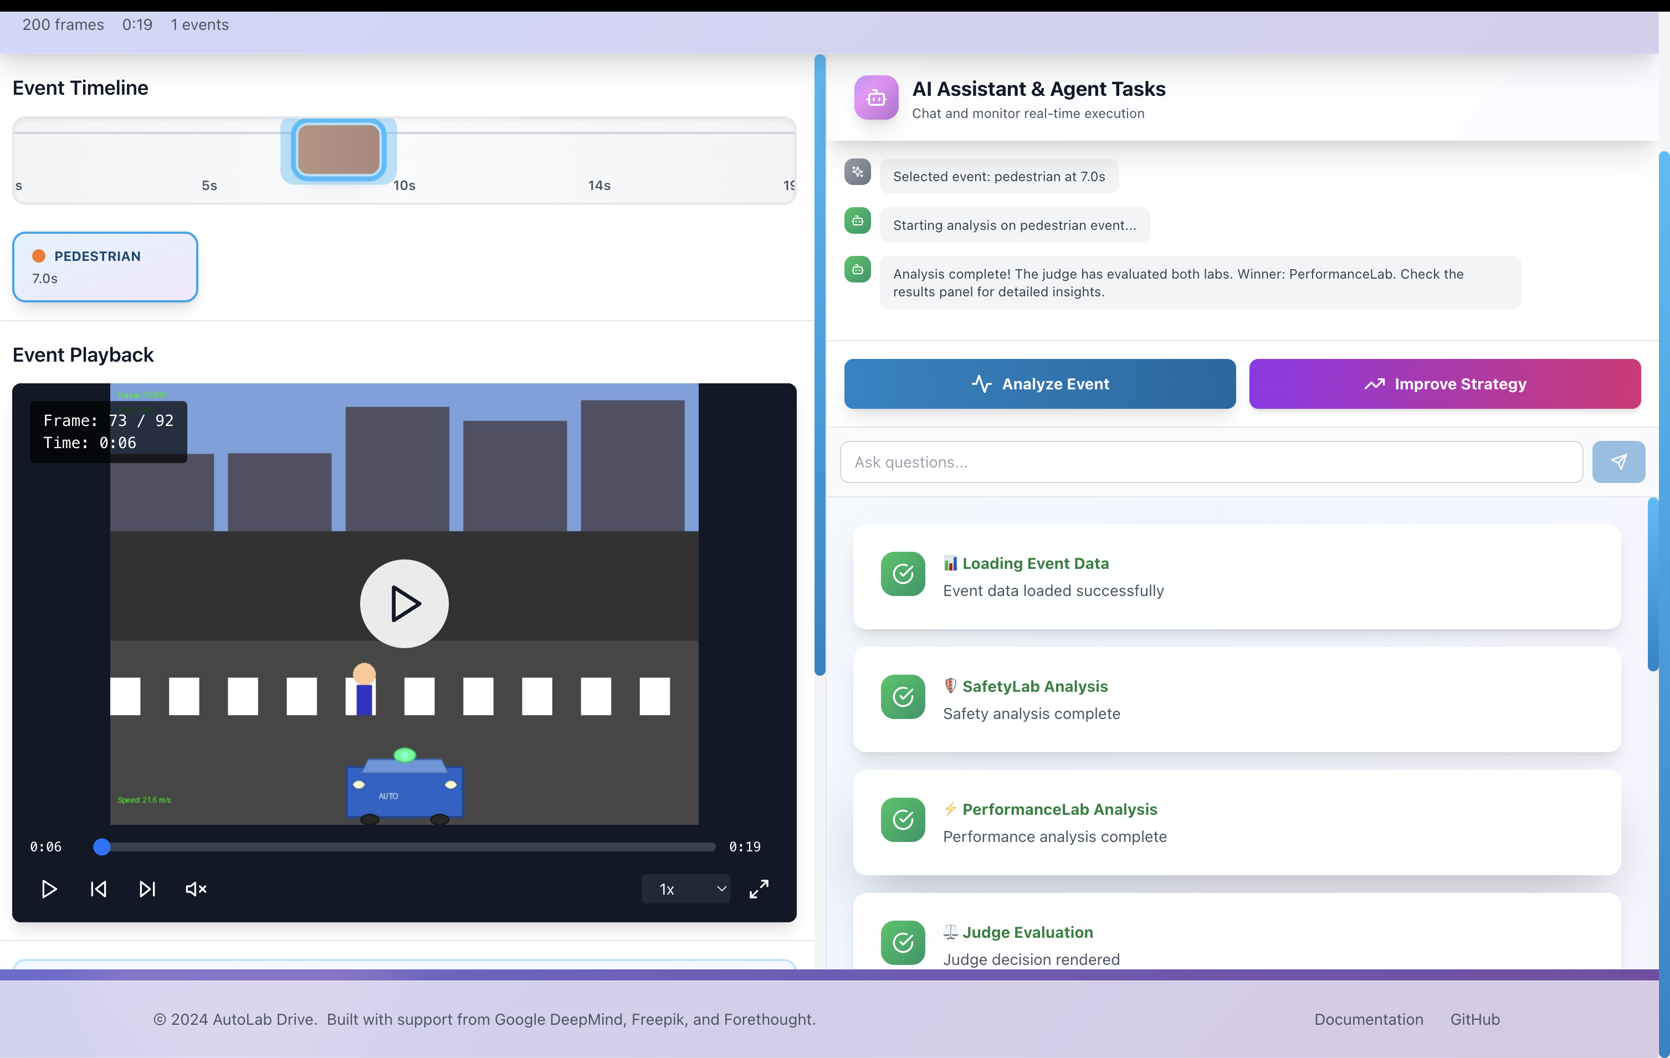Click the green checkmark beside Loading Event Data
Screen dimensions: 1670x1058
click(x=902, y=574)
